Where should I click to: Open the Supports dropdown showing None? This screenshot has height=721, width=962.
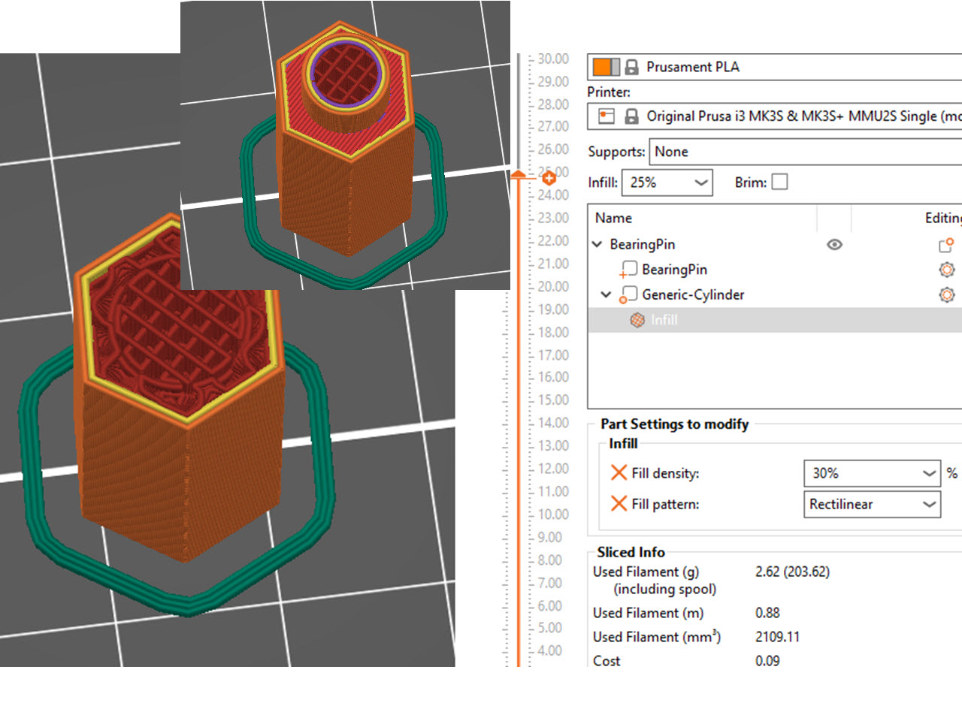click(806, 152)
